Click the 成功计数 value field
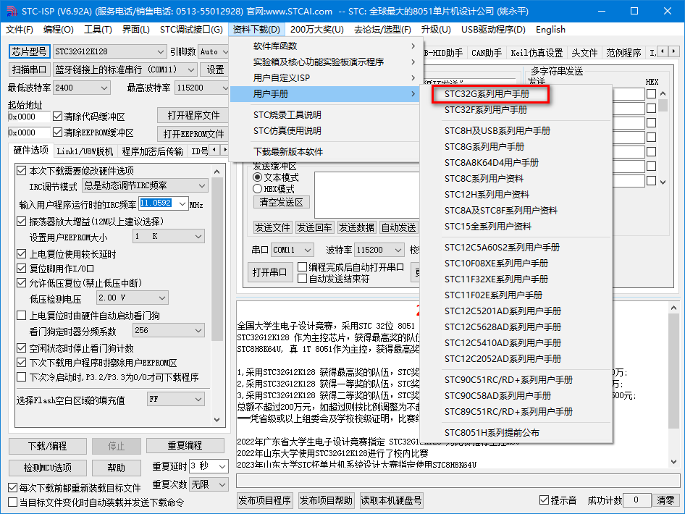 (x=636, y=500)
